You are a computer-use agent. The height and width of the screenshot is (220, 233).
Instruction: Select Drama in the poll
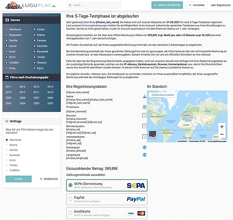(x=7, y=145)
